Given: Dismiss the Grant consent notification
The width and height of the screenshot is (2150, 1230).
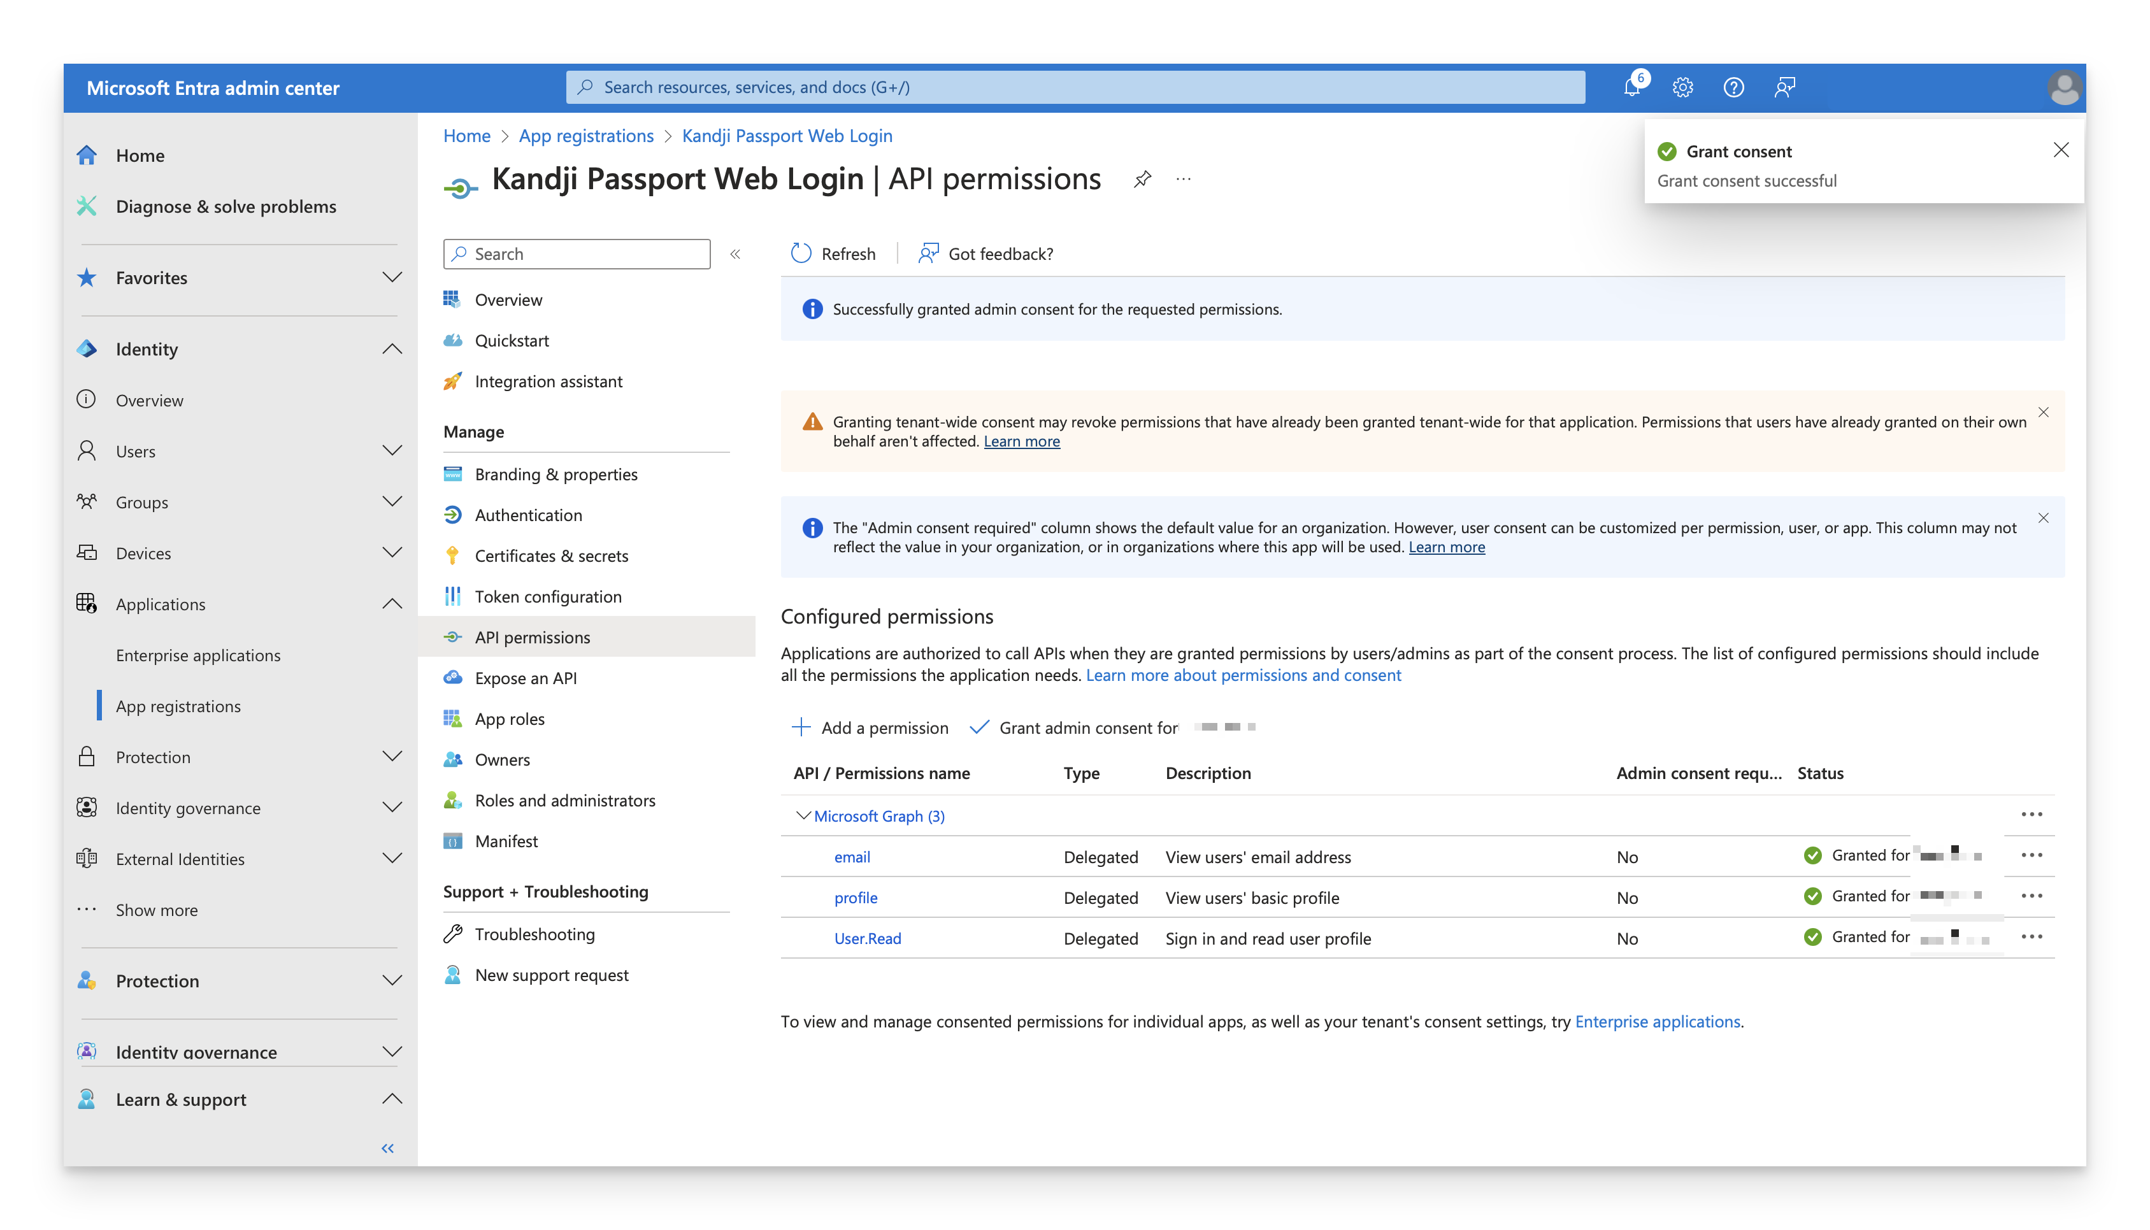Looking at the screenshot, I should point(2060,150).
